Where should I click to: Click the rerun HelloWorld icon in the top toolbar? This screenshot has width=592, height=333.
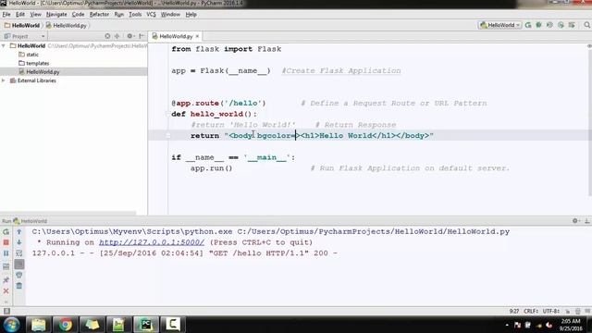click(528, 25)
